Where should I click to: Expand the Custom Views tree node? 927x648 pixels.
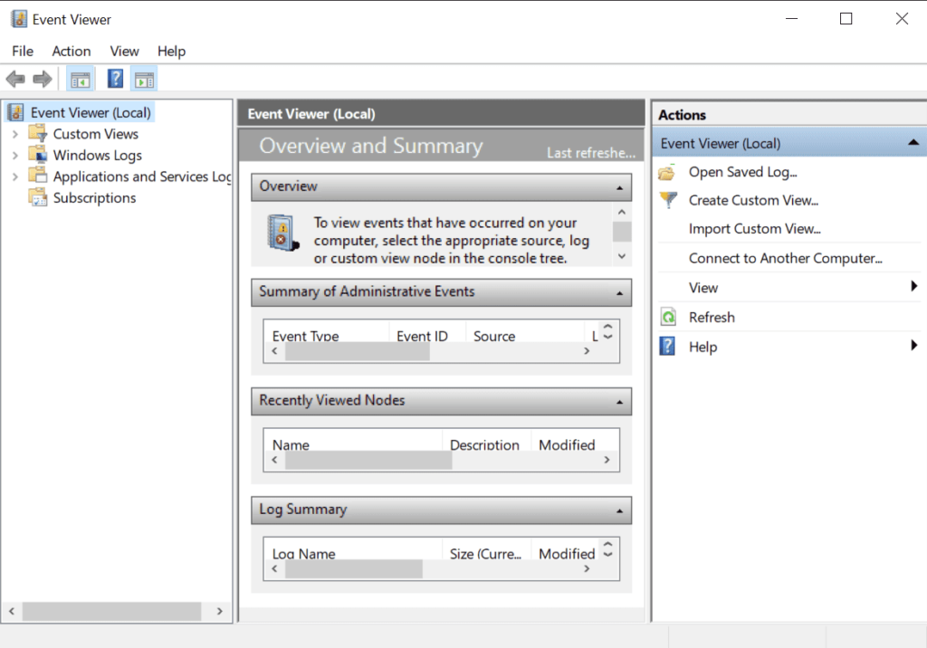point(15,134)
